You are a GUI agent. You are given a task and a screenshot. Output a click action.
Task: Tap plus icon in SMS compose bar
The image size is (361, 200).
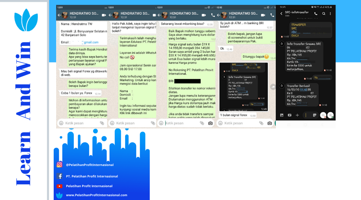point(298,115)
